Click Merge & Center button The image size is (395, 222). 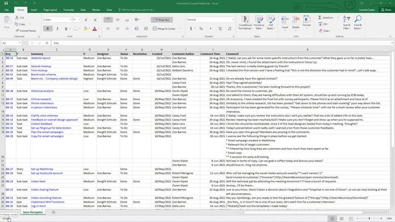pyautogui.click(x=164, y=29)
